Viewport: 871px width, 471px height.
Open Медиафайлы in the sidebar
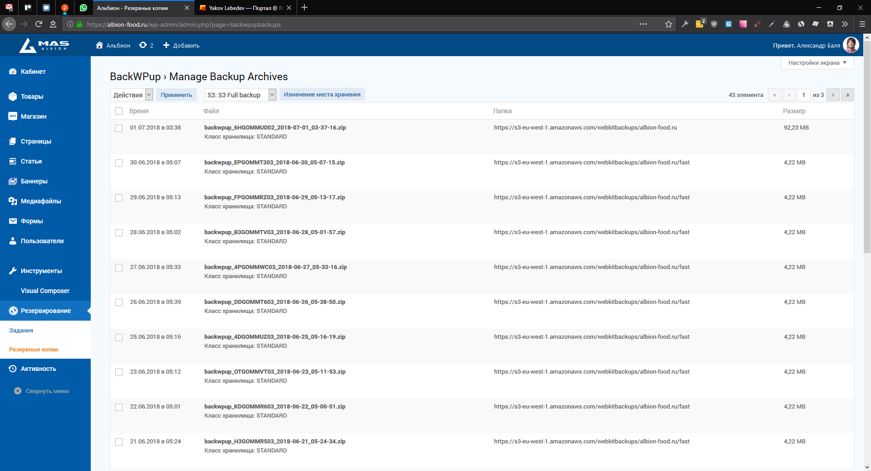pyautogui.click(x=40, y=201)
